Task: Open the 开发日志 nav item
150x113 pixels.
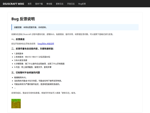Action: (71, 4)
